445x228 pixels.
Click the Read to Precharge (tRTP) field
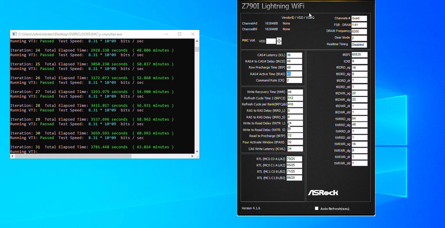[x=295, y=136]
